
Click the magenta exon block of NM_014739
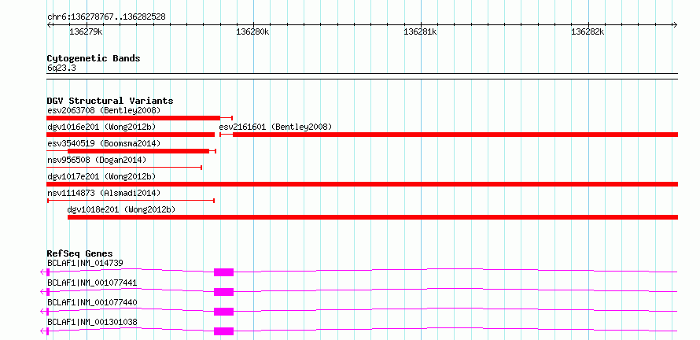(x=223, y=272)
